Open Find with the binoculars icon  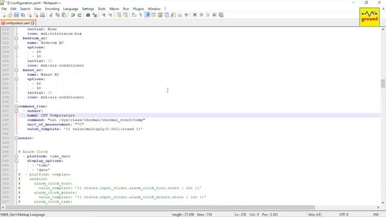coord(88,15)
